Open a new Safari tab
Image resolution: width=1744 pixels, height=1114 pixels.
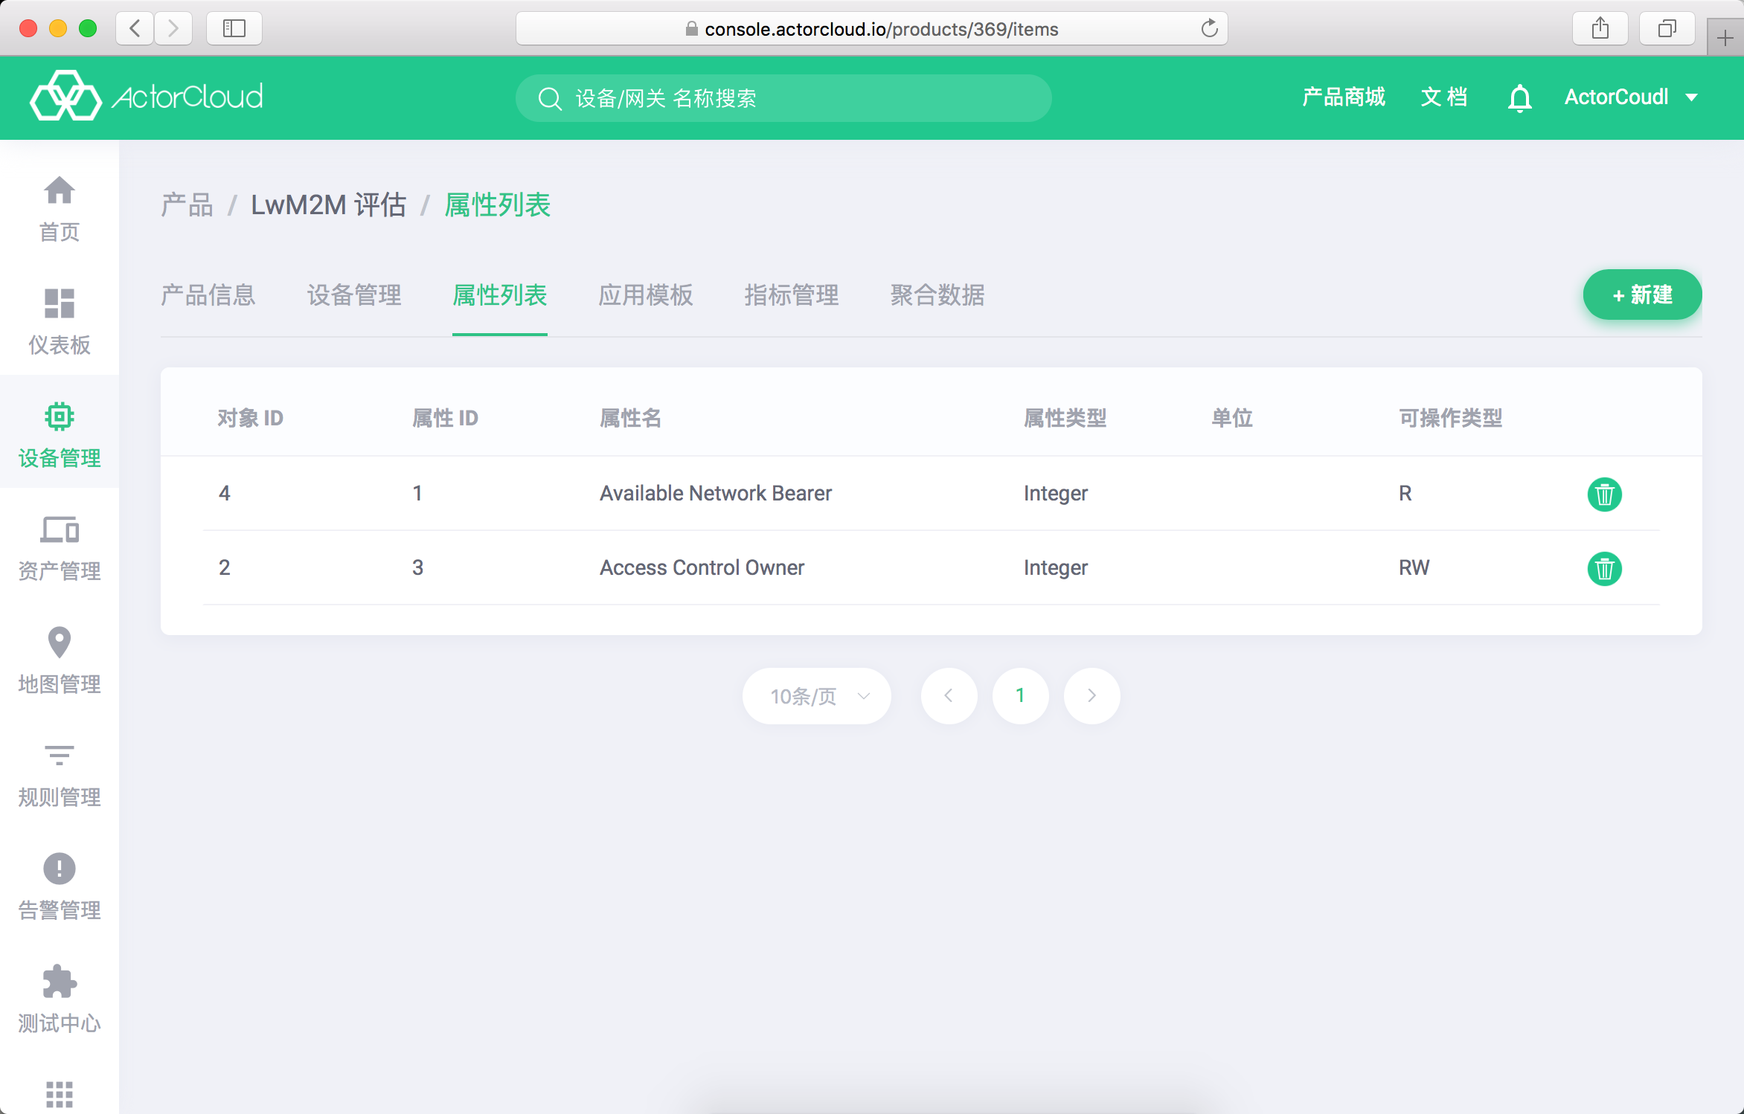(x=1725, y=37)
